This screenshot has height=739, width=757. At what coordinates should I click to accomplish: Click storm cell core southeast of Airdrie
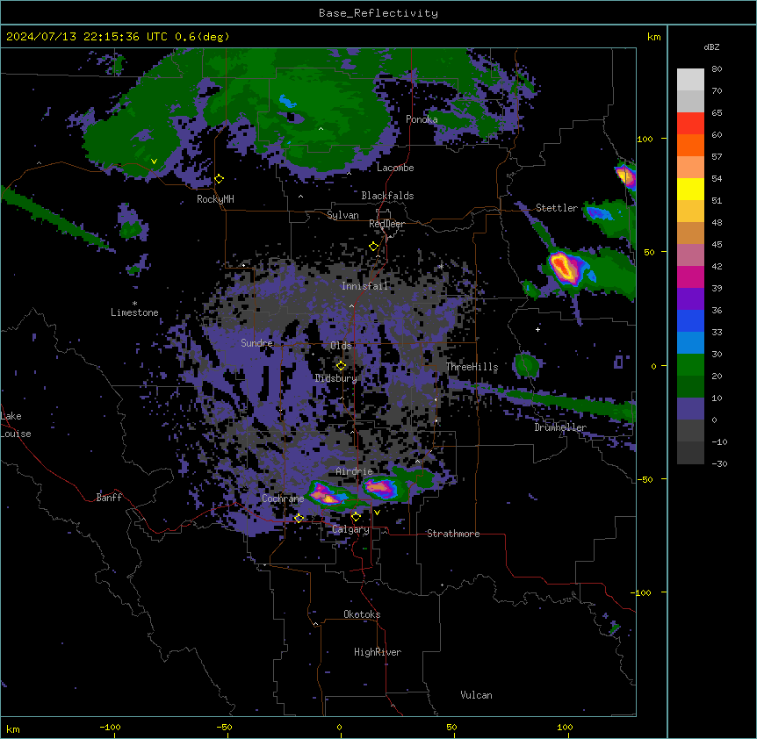pos(381,488)
